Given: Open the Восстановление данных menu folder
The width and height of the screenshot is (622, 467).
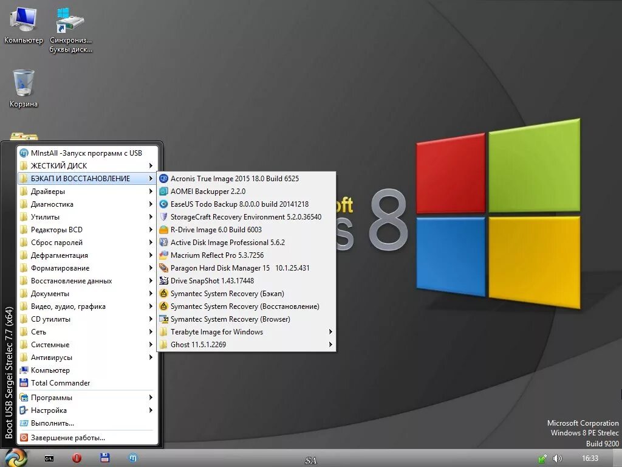Looking at the screenshot, I should coord(87,281).
